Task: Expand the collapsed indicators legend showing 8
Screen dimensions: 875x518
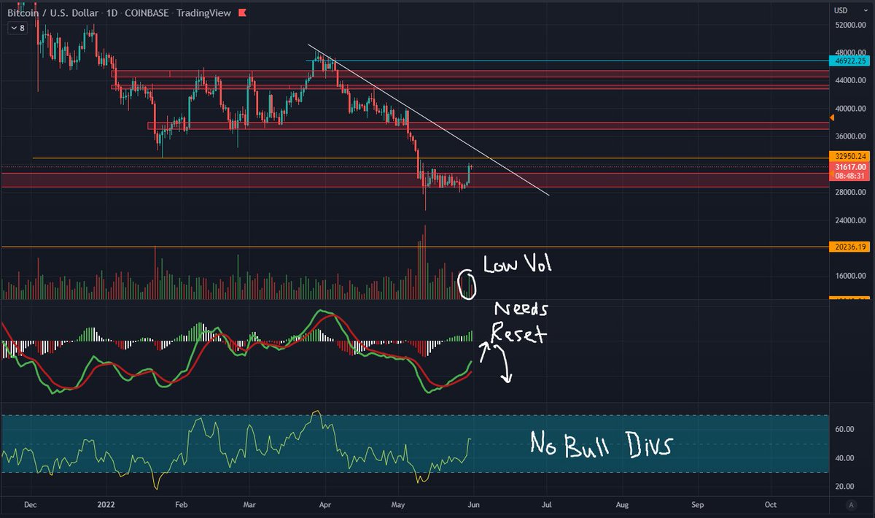Action: [17, 28]
